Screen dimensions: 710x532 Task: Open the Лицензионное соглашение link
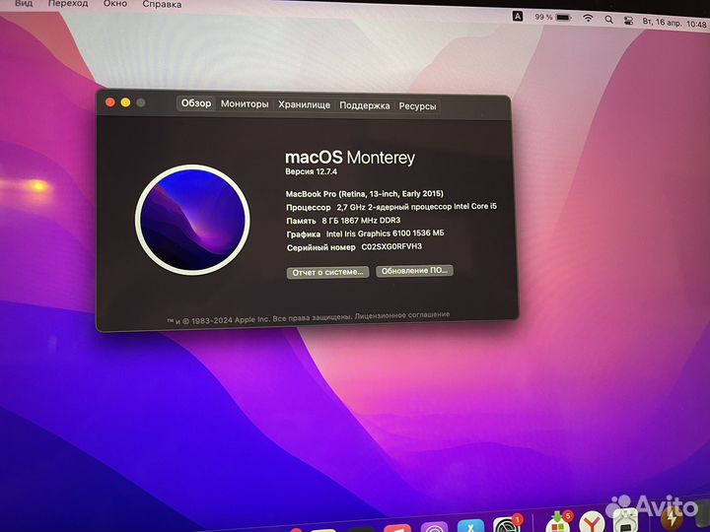402,315
